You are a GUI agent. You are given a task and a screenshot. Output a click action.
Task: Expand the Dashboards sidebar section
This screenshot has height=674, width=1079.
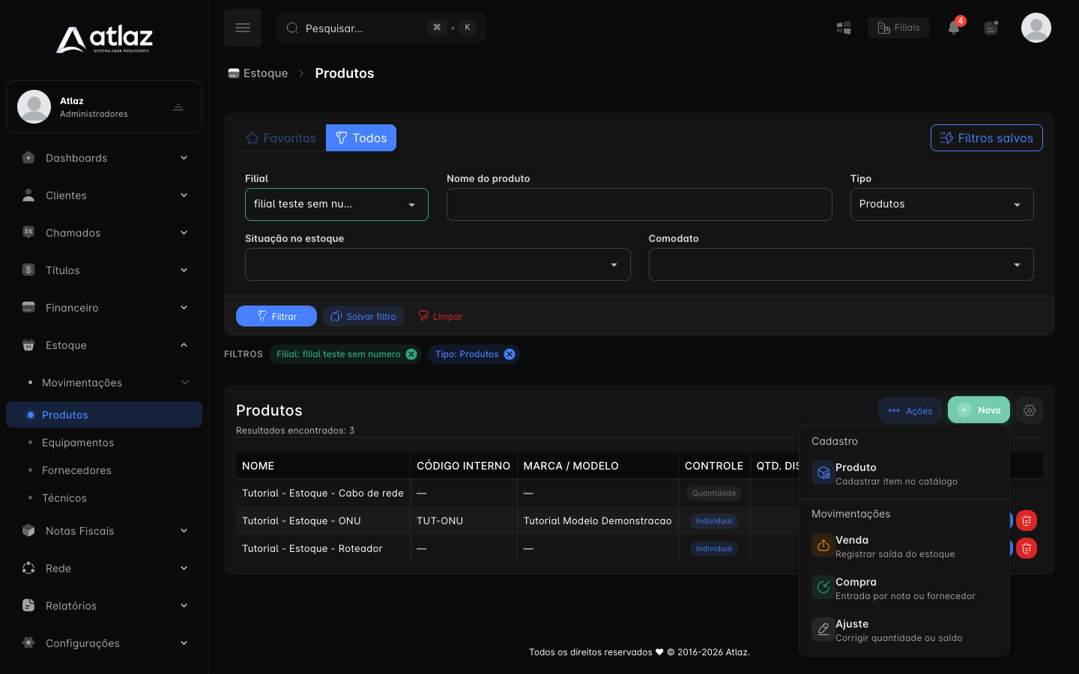coord(104,158)
